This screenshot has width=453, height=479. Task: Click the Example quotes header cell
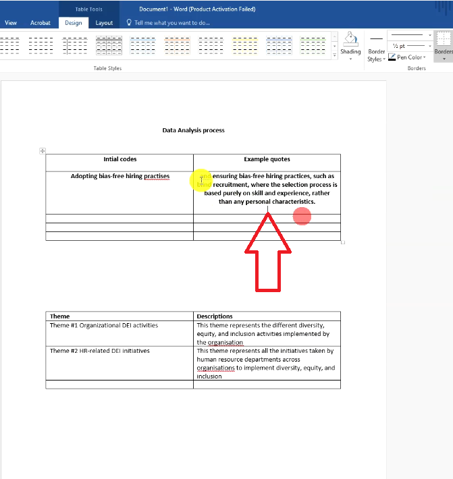point(267,163)
